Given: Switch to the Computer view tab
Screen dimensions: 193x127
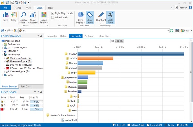Looking at the screenshot, I should point(51,36).
